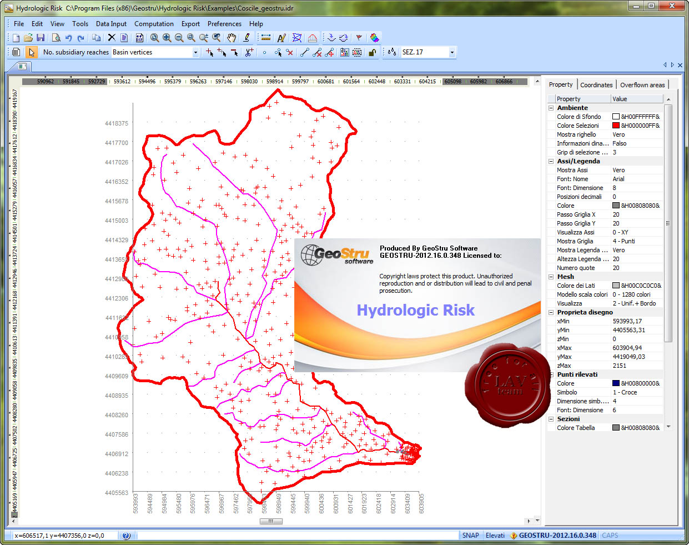
Task: Collapse the Assi/Legenda group
Action: 551,161
